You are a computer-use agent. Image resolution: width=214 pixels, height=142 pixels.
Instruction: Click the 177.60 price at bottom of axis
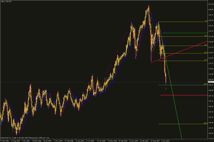[211, 139]
